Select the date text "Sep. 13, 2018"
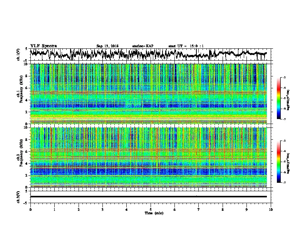This screenshot has height=235, width=305. [x=107, y=46]
